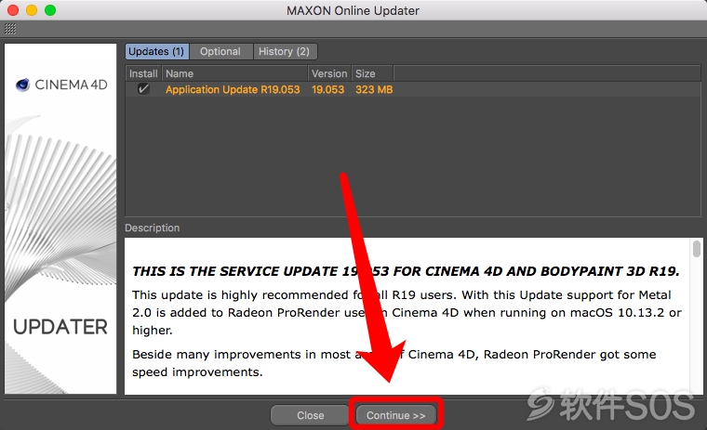Image resolution: width=707 pixels, height=430 pixels.
Task: Click the dotted grip icon under title bar
Action: [10, 30]
